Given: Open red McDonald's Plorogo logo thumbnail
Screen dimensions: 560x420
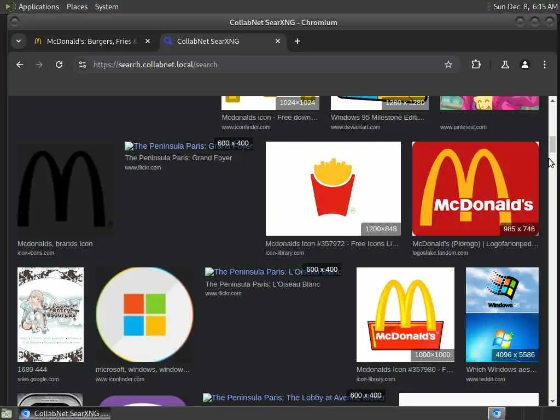Looking at the screenshot, I should click(x=475, y=189).
